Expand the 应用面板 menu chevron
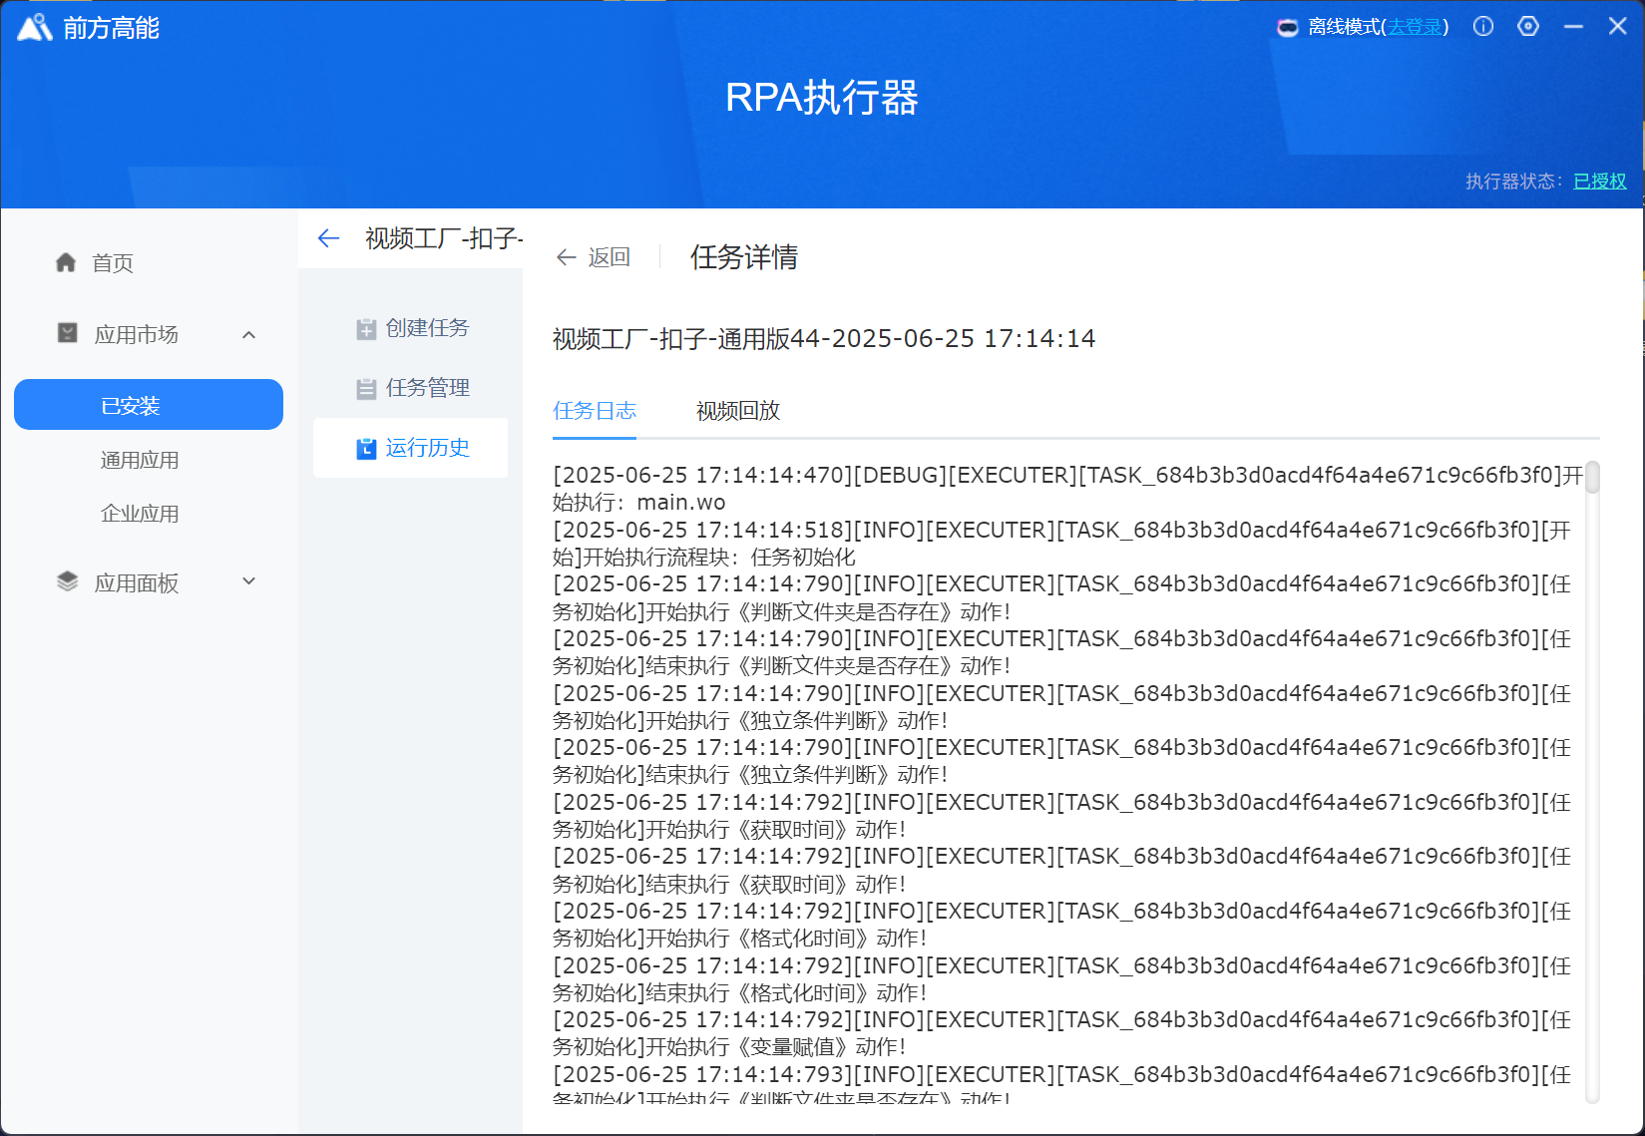The height and width of the screenshot is (1136, 1645). point(249,581)
